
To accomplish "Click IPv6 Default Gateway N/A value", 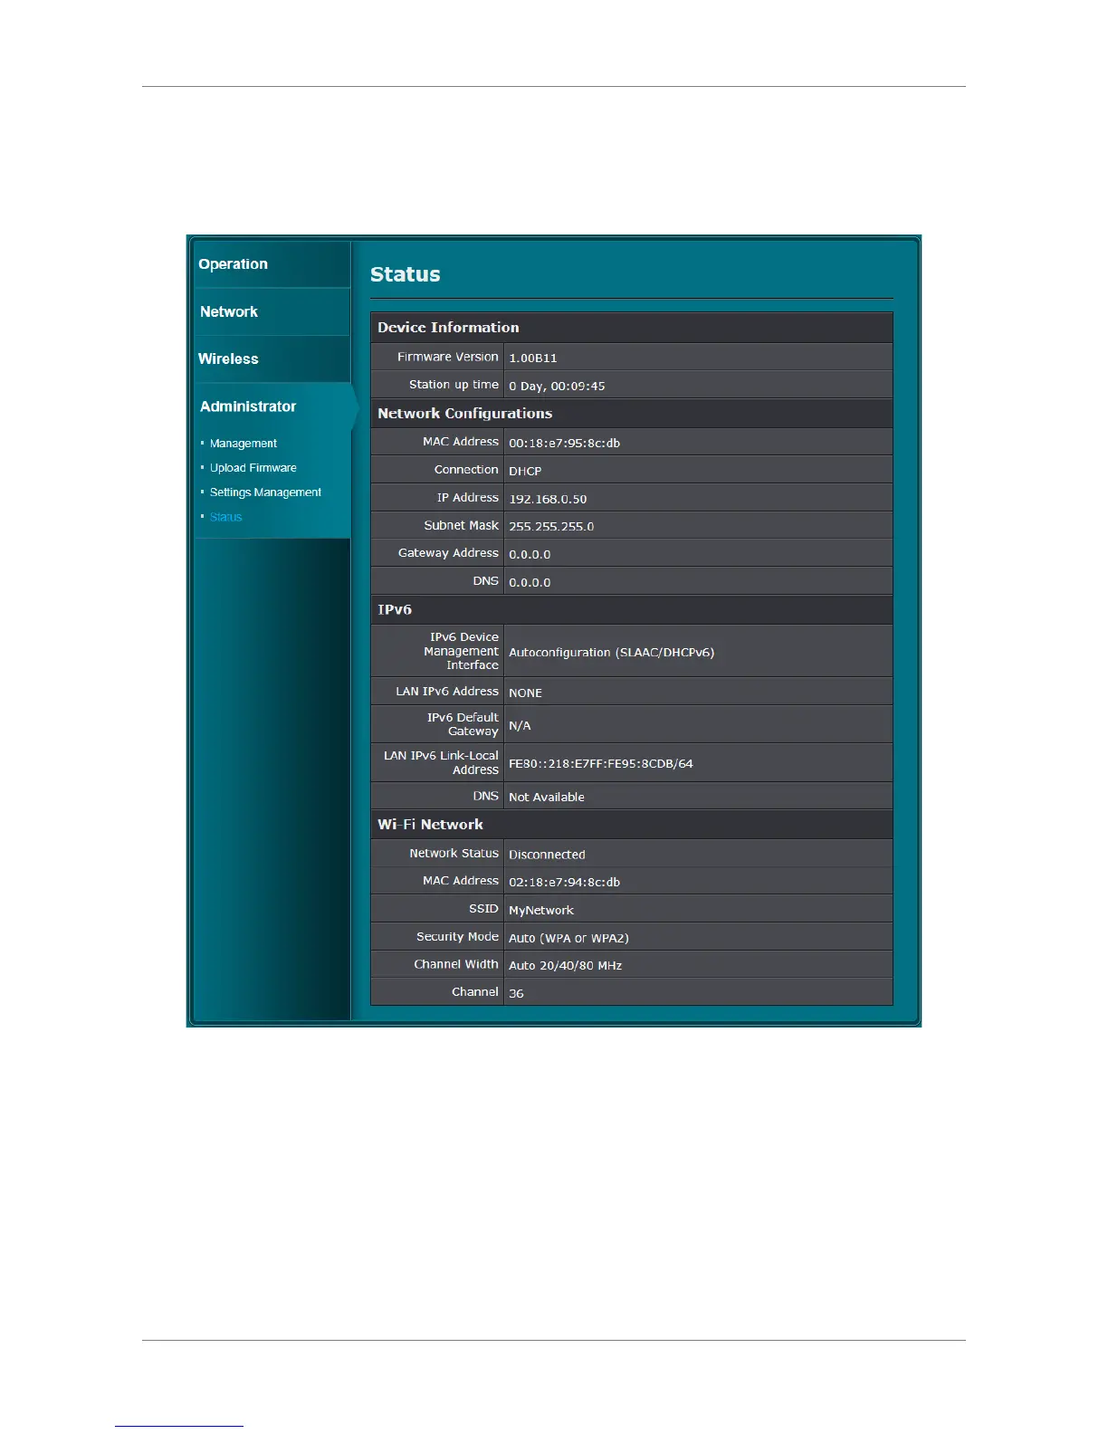I will point(520,726).
